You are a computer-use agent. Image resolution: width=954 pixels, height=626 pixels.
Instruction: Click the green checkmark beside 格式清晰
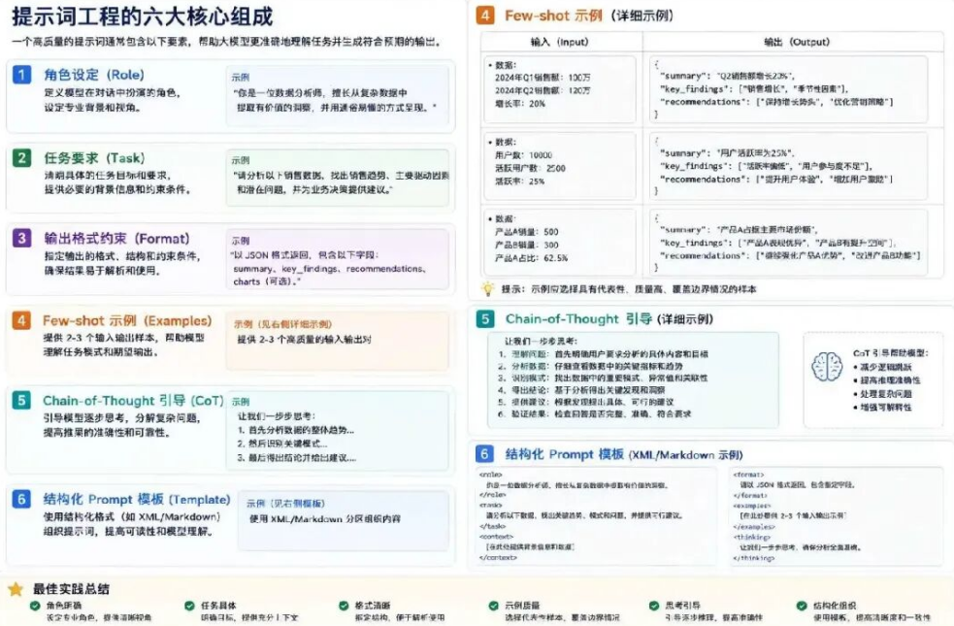[344, 606]
